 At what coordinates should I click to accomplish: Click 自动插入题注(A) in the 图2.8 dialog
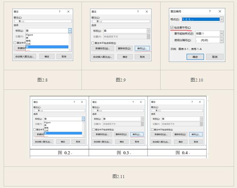pos(25,57)
